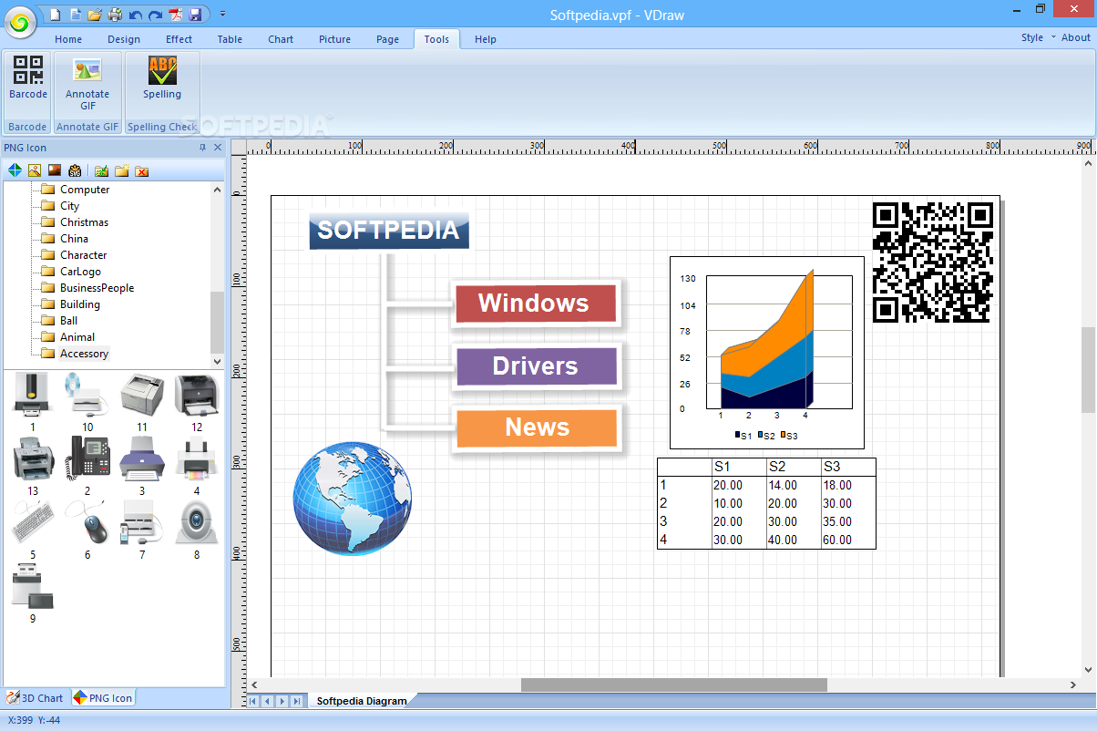1097x731 pixels.
Task: Select the Softpedia Diagram sheet tab
Action: tap(362, 701)
